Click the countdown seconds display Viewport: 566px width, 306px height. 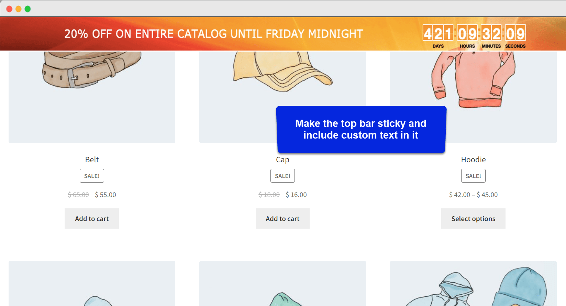point(515,34)
